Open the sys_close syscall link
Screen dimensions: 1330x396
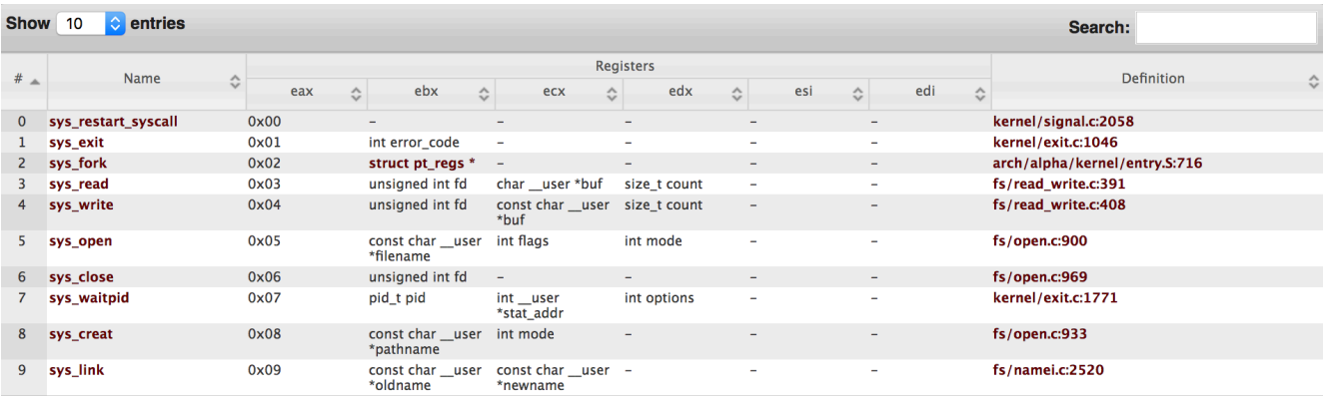pos(81,277)
